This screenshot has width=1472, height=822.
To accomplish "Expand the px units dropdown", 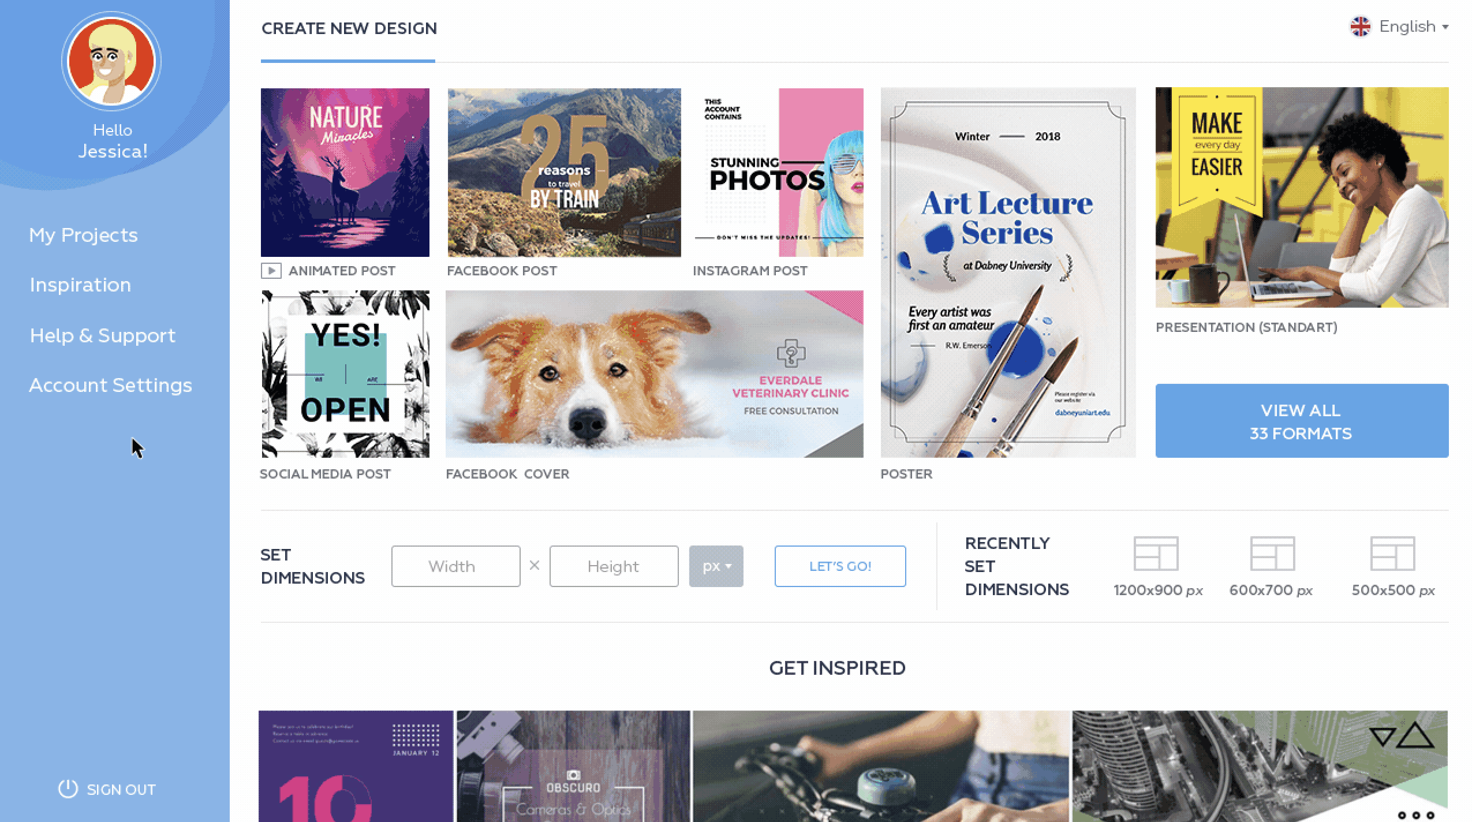I will coord(716,566).
